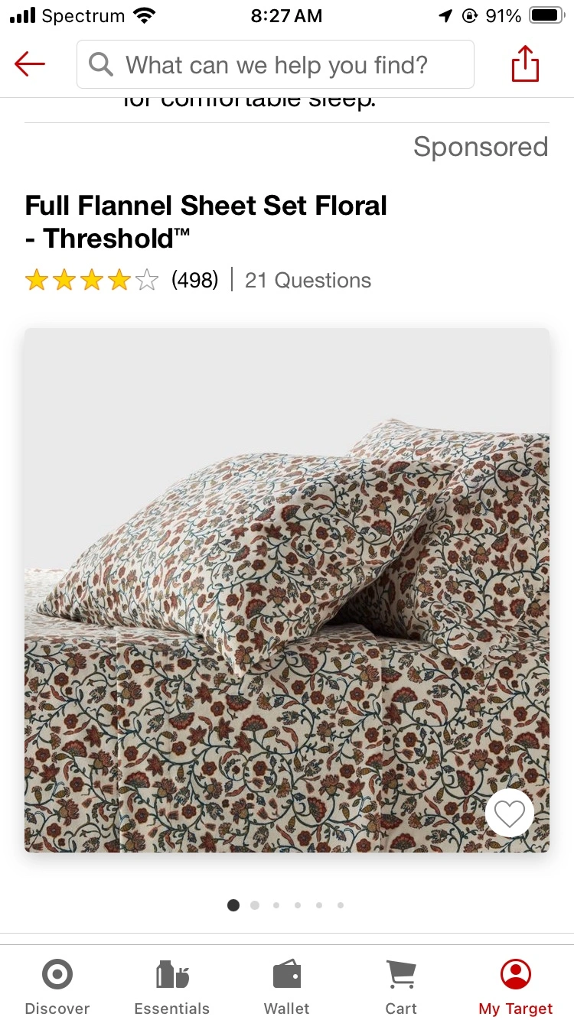Tap the star rating row
Screen dimensions: 574x1020
click(x=92, y=281)
